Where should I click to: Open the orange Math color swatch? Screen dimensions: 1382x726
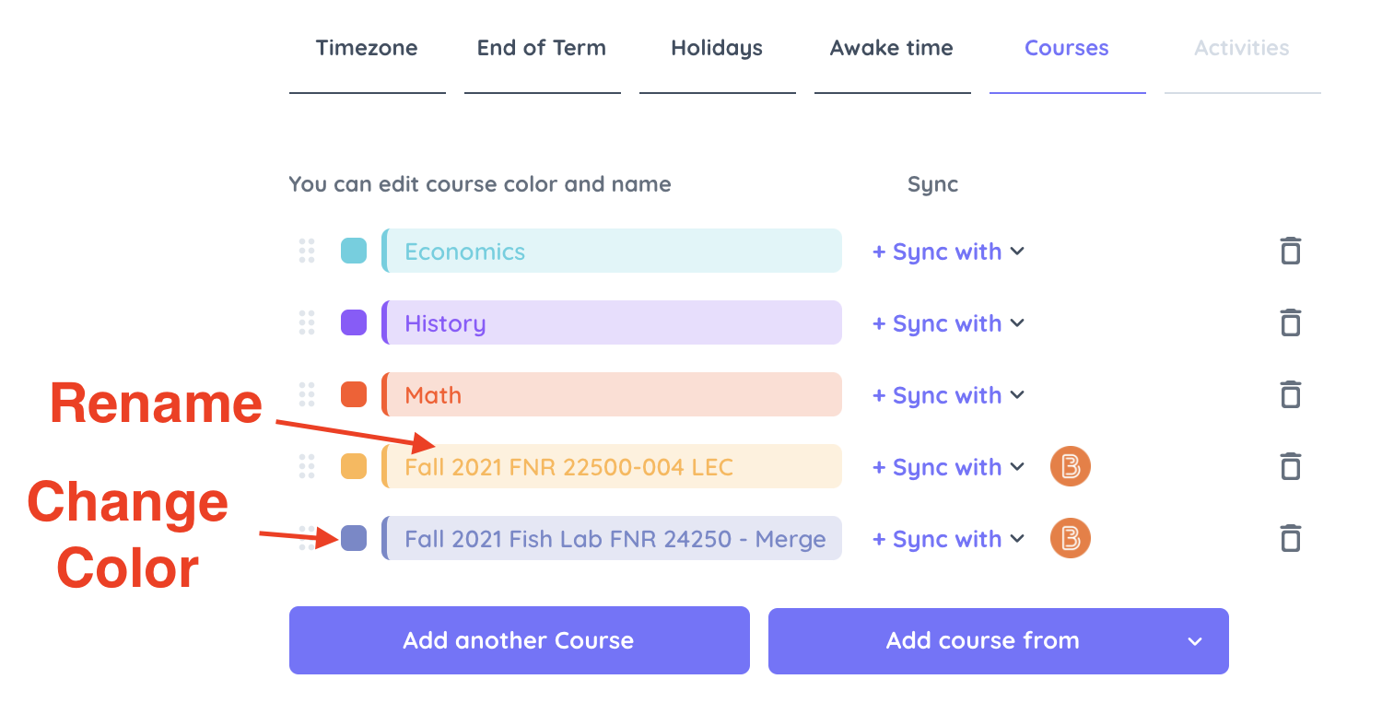[x=354, y=394]
